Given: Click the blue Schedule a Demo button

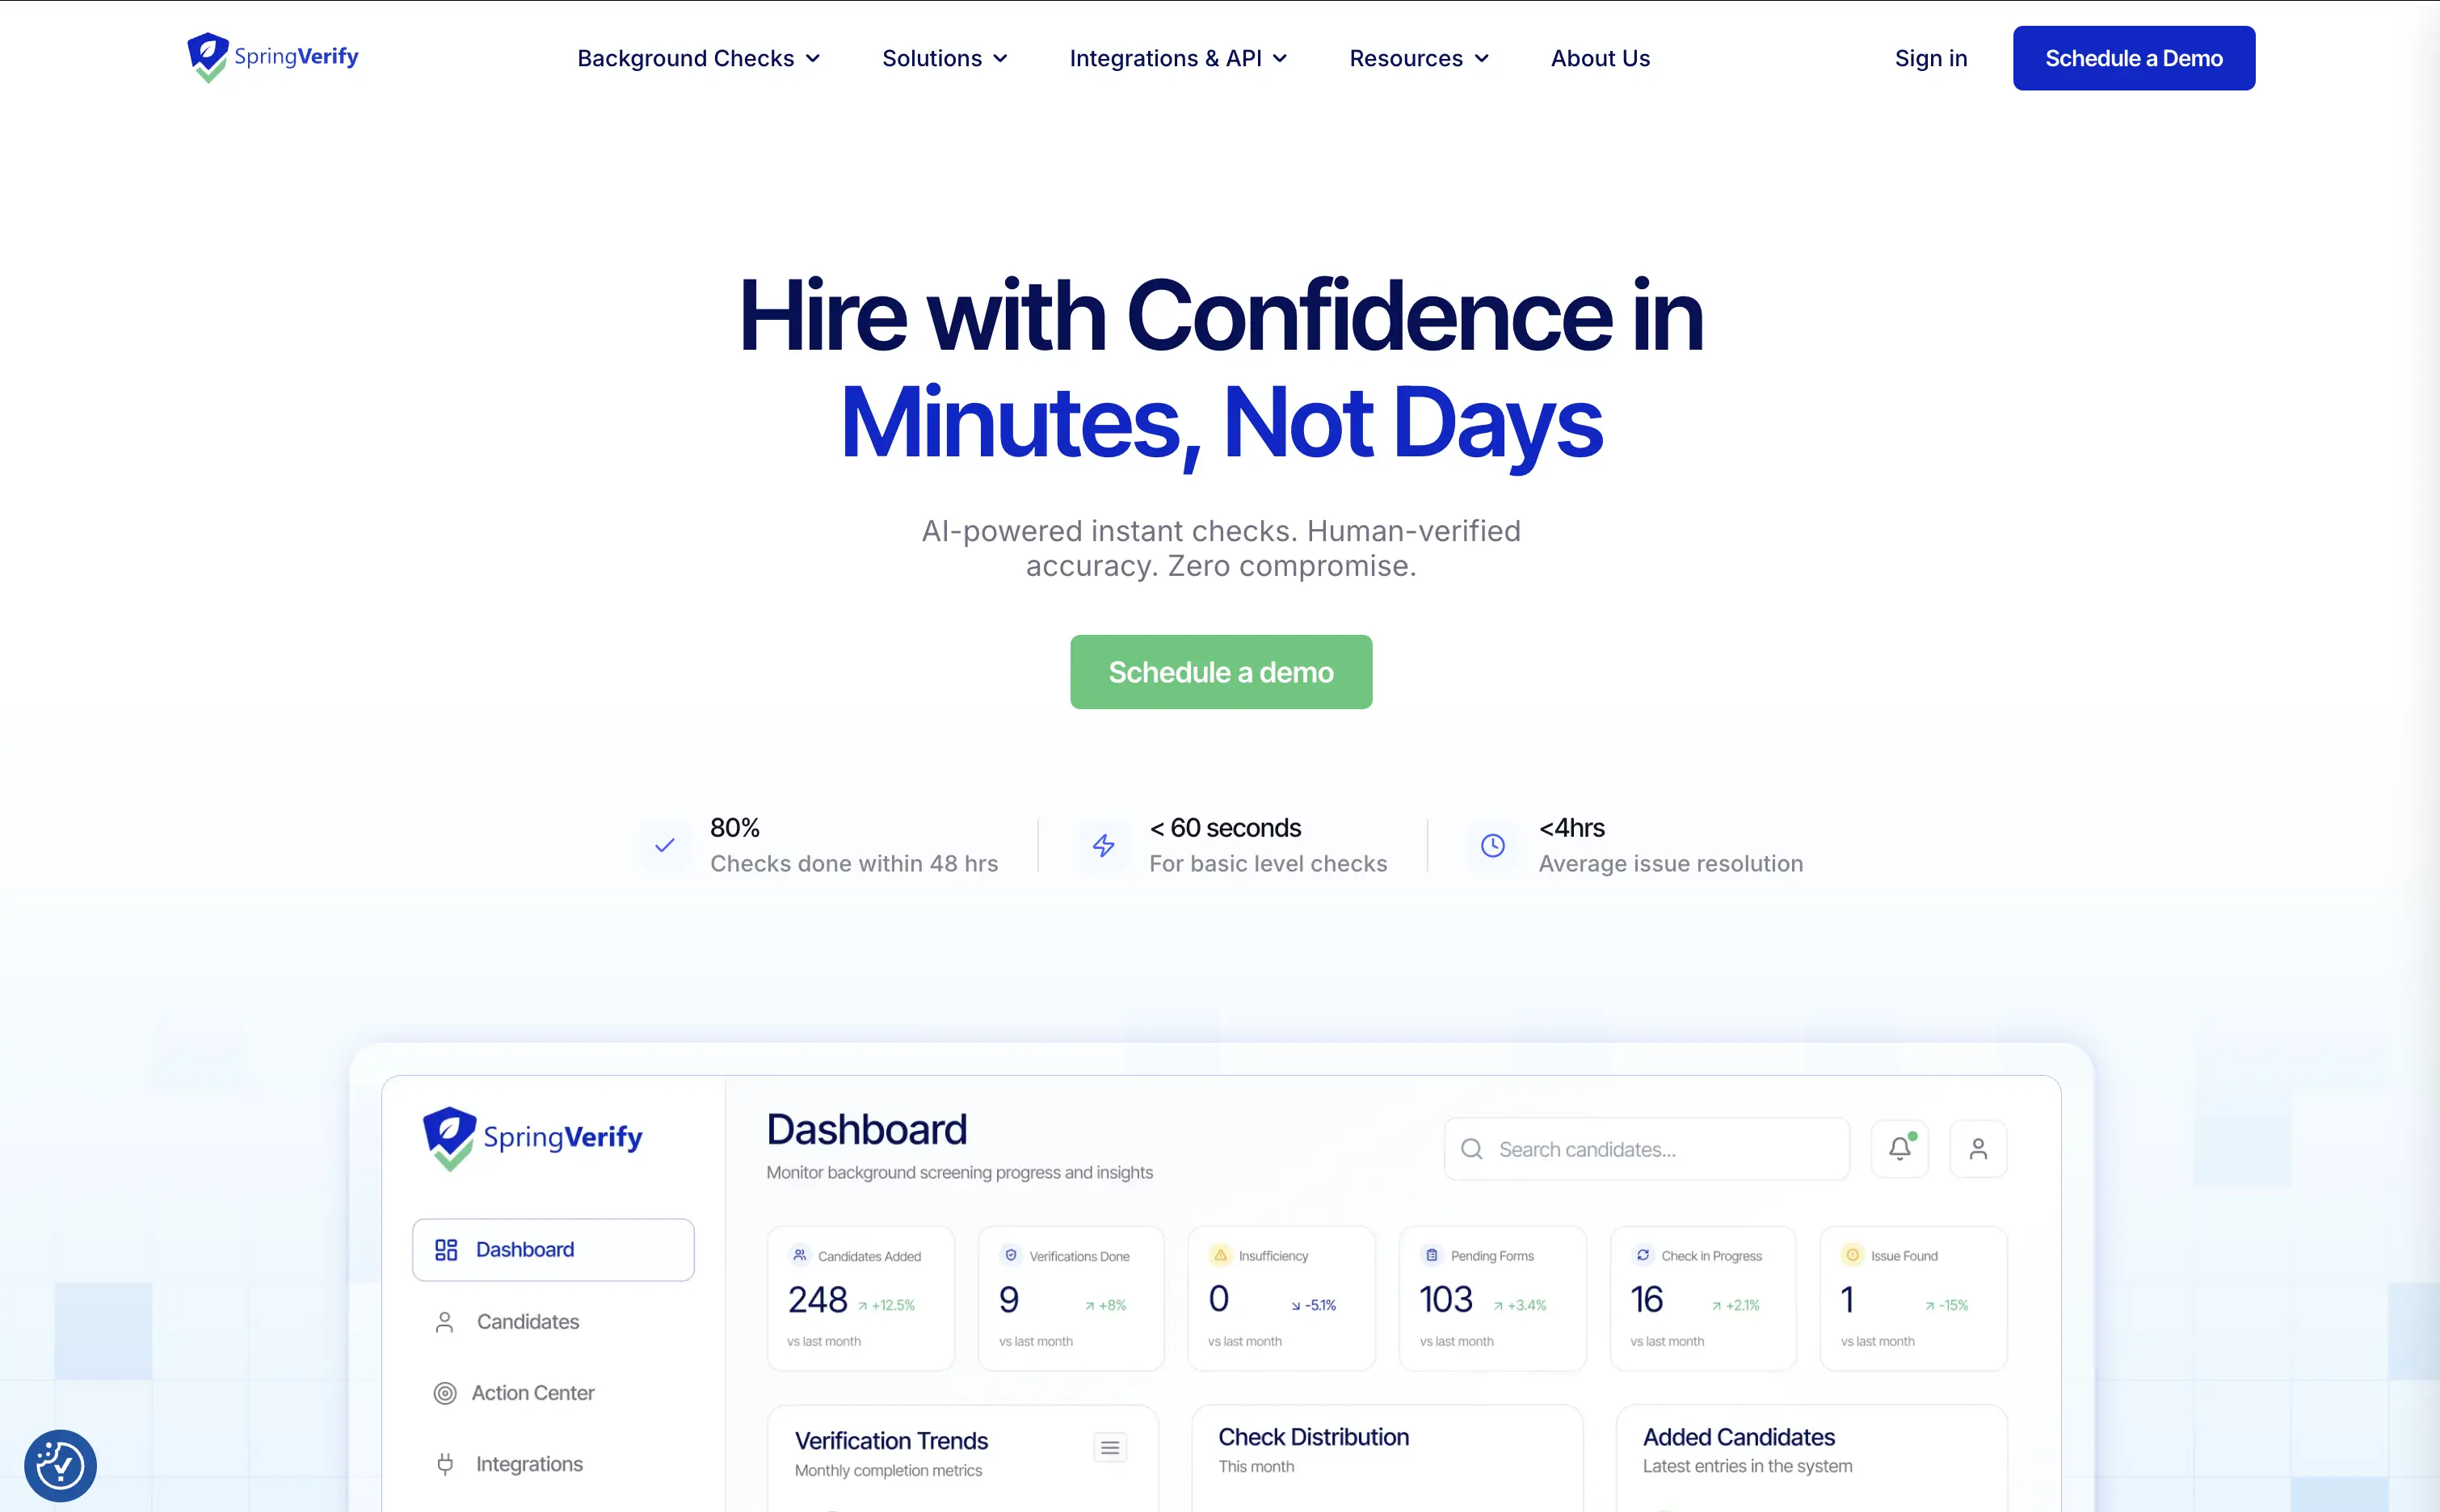Looking at the screenshot, I should tap(2134, 58).
